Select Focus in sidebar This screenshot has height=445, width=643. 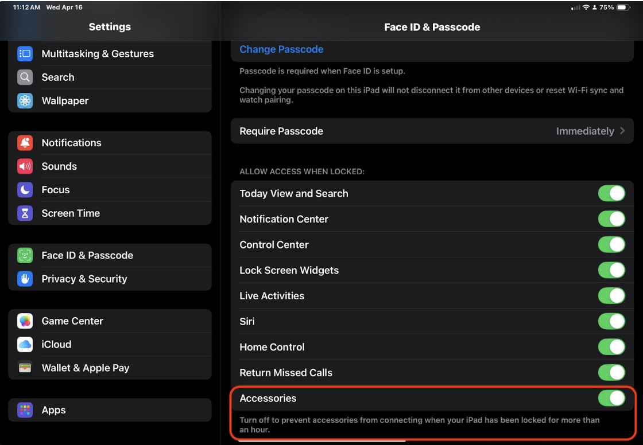110,190
